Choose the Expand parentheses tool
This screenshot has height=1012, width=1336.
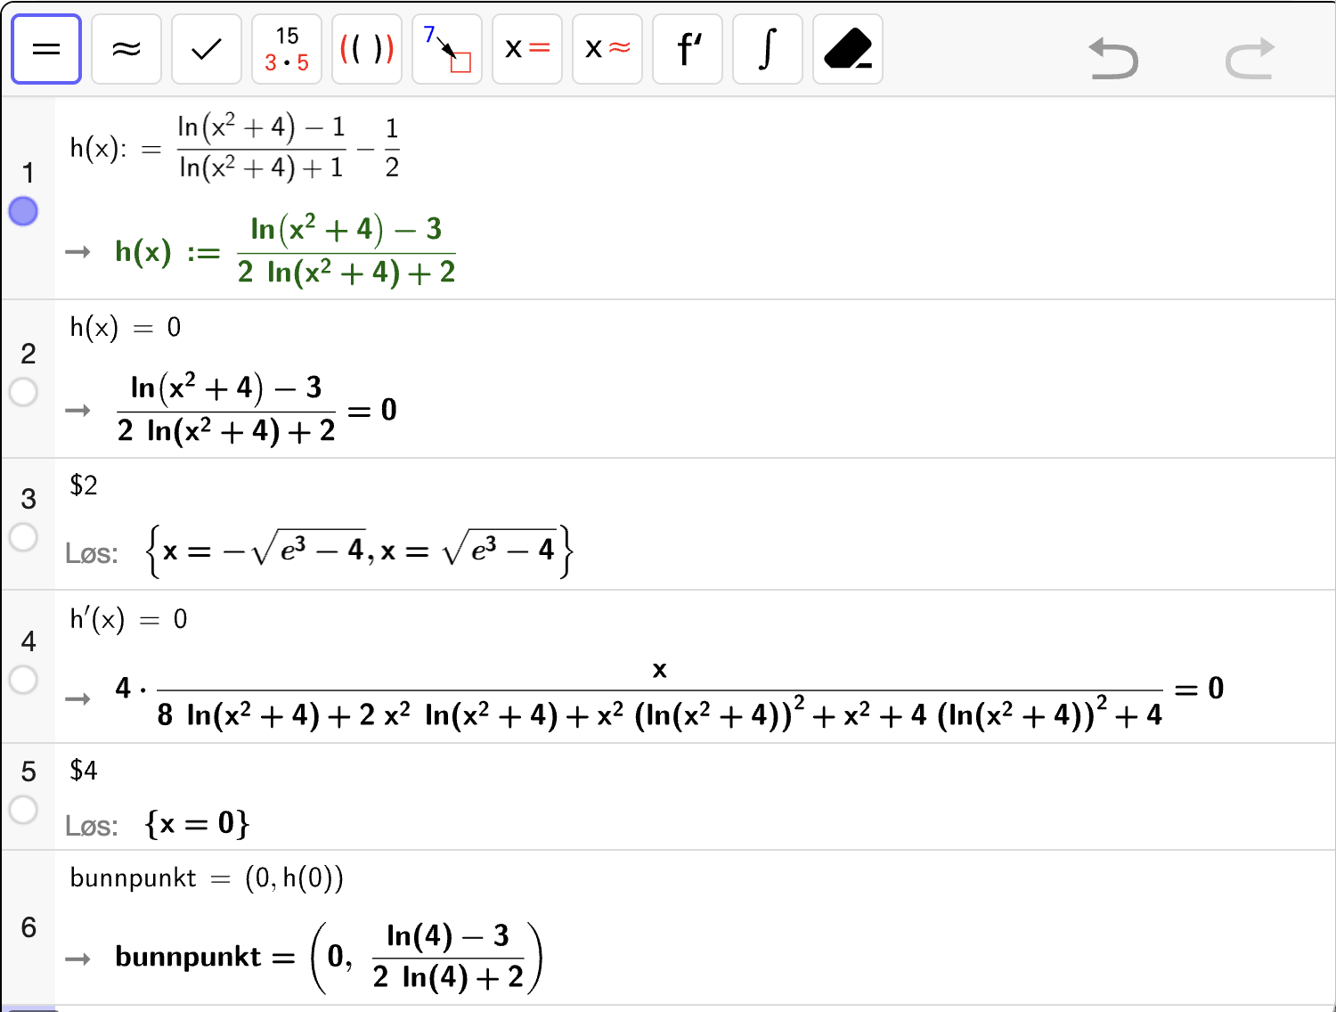pyautogui.click(x=367, y=49)
